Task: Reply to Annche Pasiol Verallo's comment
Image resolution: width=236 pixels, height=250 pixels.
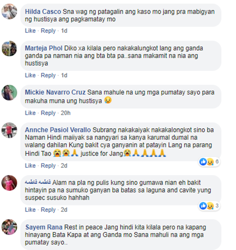Action: (48, 166)
